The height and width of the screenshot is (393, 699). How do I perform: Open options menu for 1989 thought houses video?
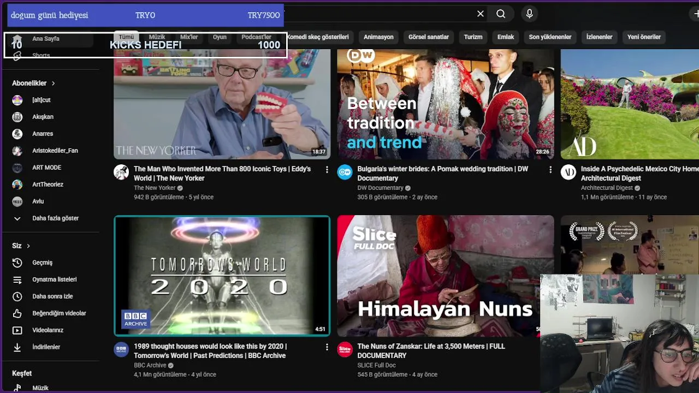pos(327,347)
